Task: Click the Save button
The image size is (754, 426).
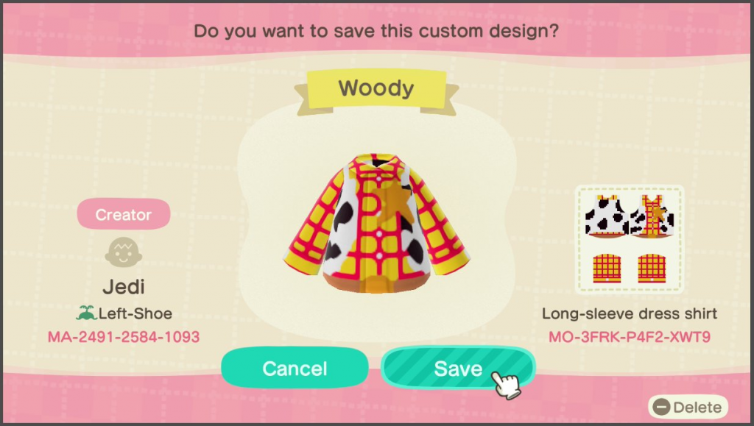Action: click(x=458, y=368)
